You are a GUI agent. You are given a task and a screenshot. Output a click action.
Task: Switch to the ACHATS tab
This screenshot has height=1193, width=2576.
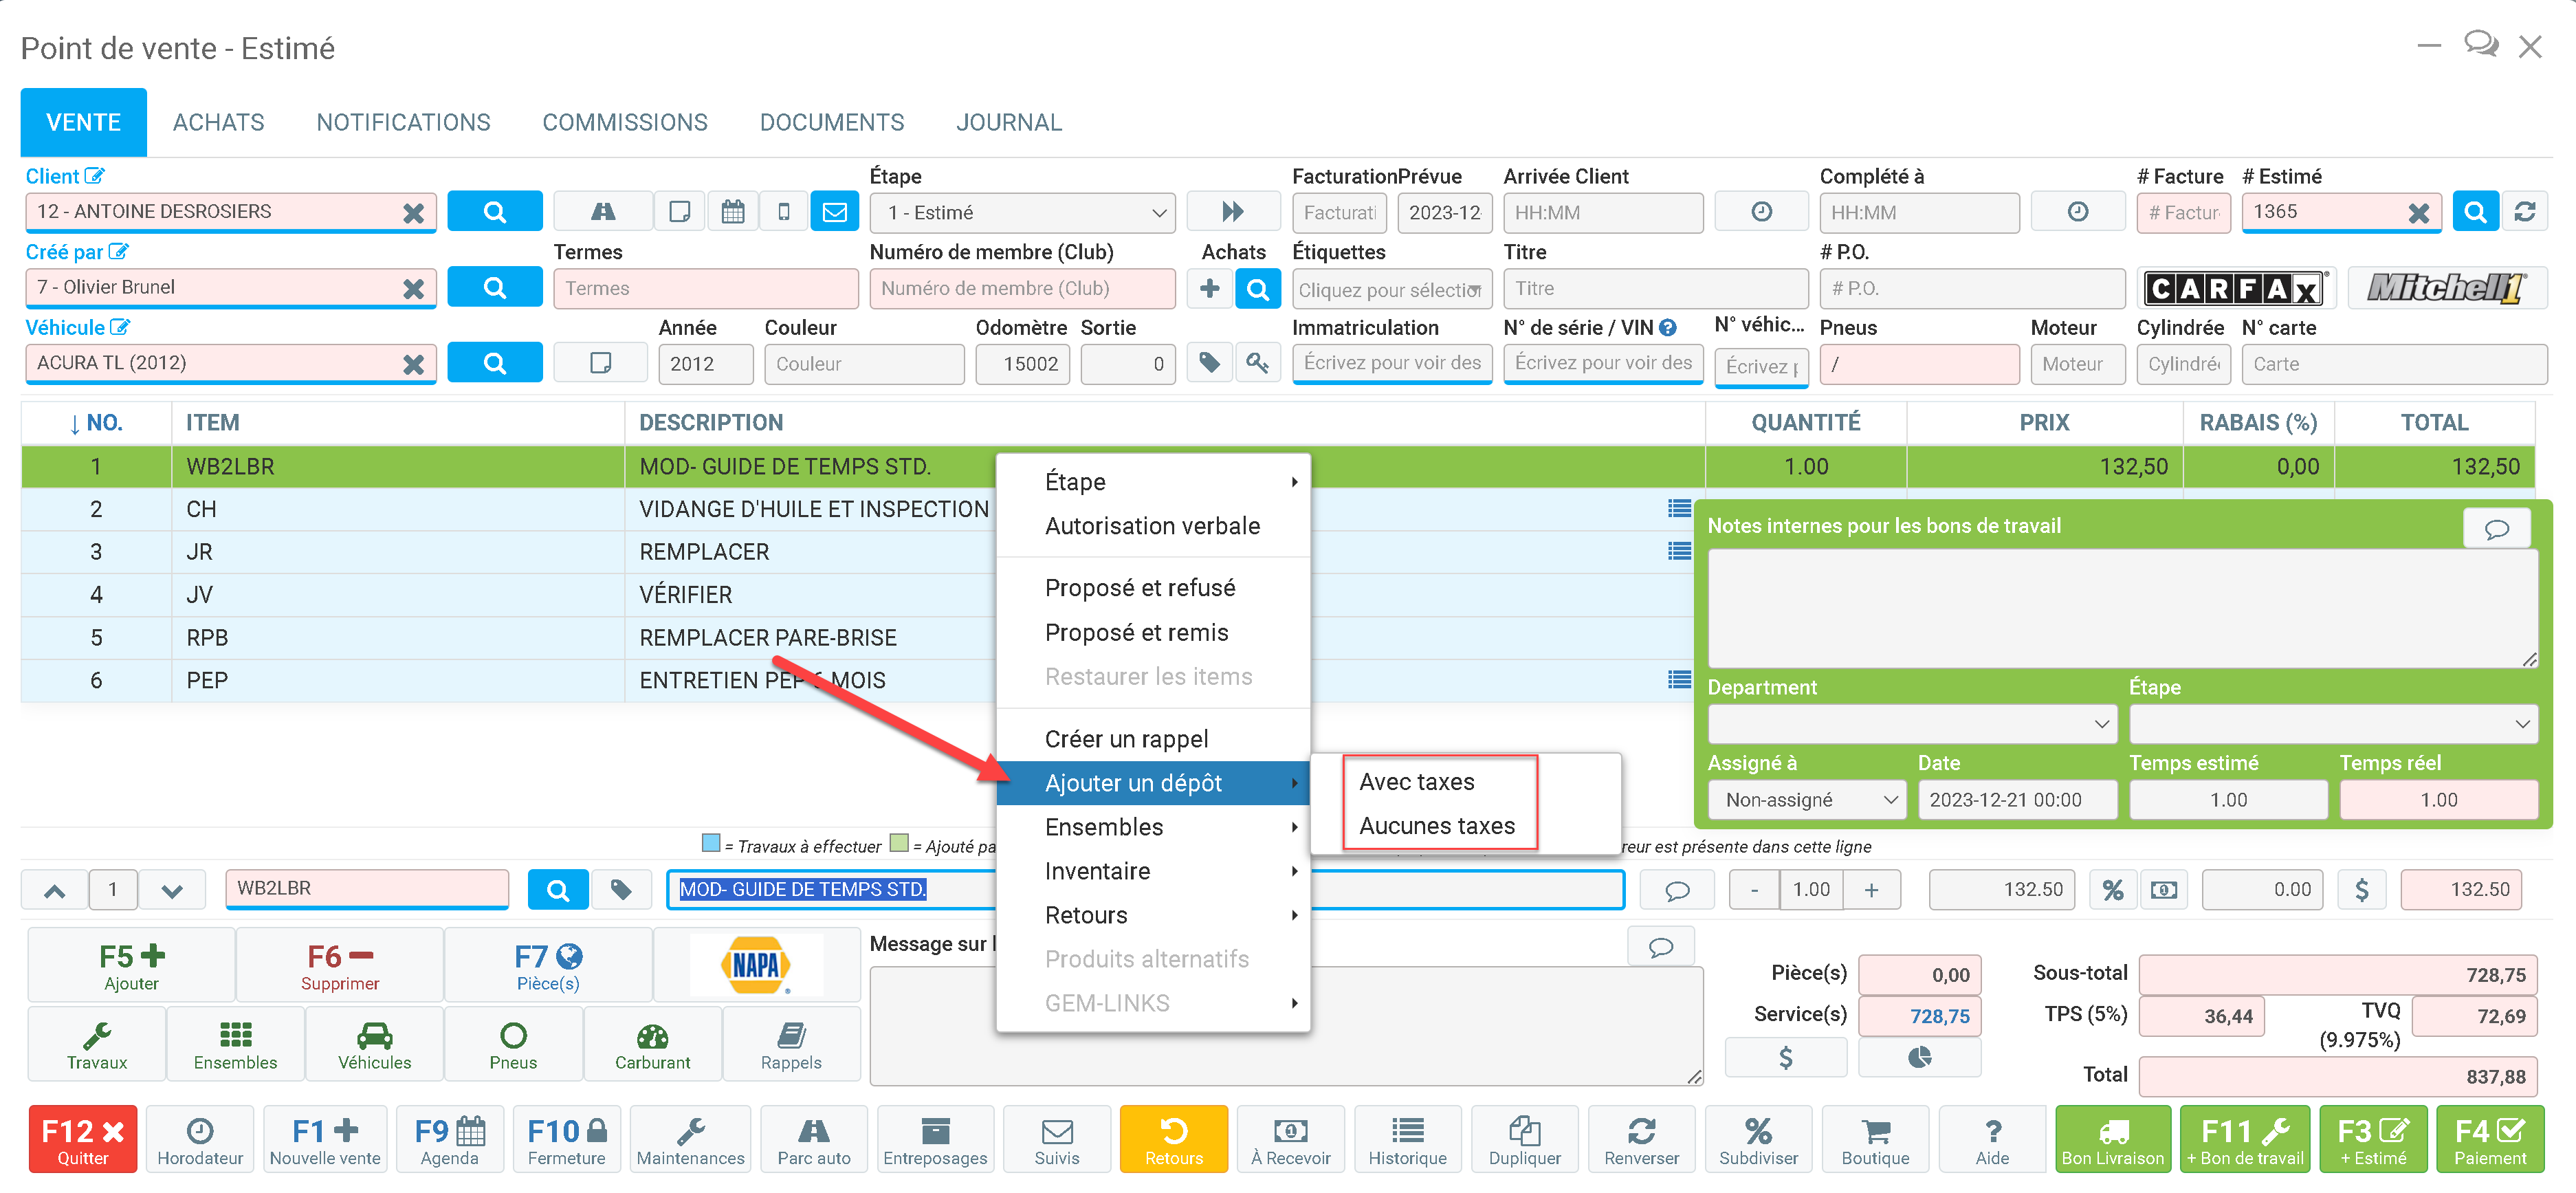click(x=218, y=122)
